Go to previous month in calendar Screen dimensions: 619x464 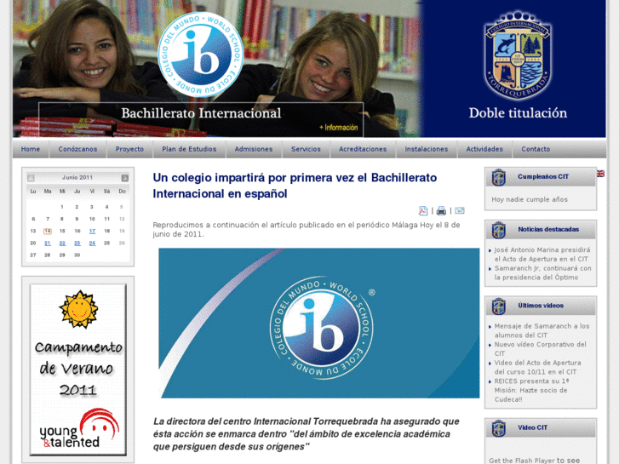(x=31, y=178)
